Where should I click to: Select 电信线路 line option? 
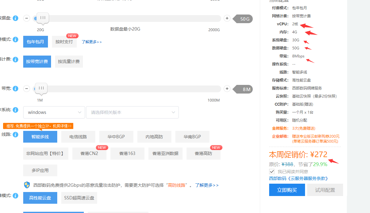tap(78, 137)
